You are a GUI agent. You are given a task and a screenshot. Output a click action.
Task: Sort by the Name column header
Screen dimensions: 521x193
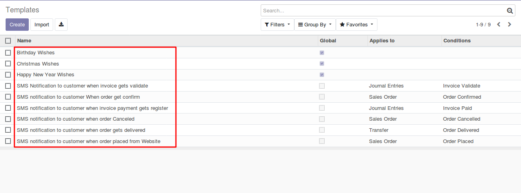tap(24, 40)
